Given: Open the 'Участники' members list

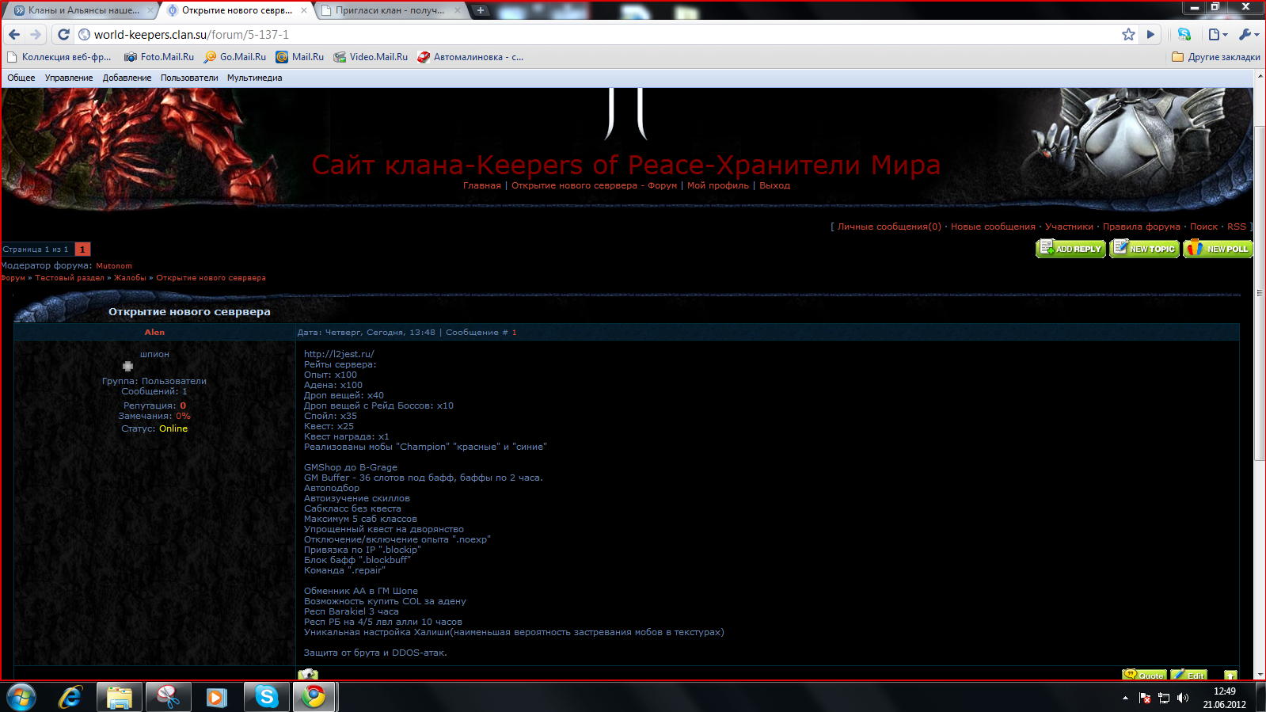Looking at the screenshot, I should coord(1069,227).
